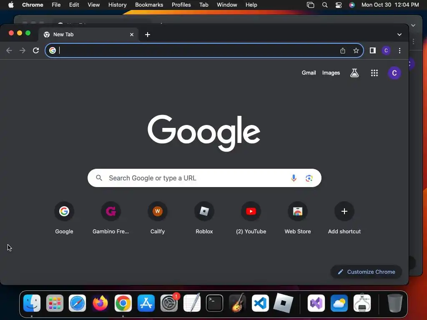Image resolution: width=427 pixels, height=320 pixels.
Task: Open the Apple menu
Action: (11, 5)
